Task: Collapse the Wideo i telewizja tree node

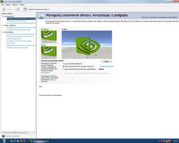Action: (x=3, y=26)
